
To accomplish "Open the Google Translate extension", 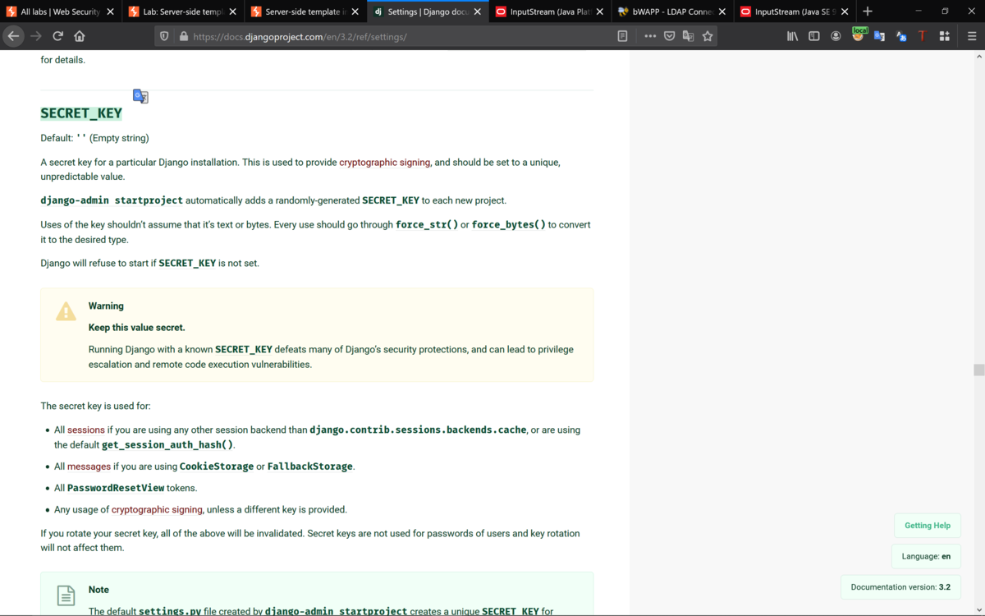I will (879, 36).
